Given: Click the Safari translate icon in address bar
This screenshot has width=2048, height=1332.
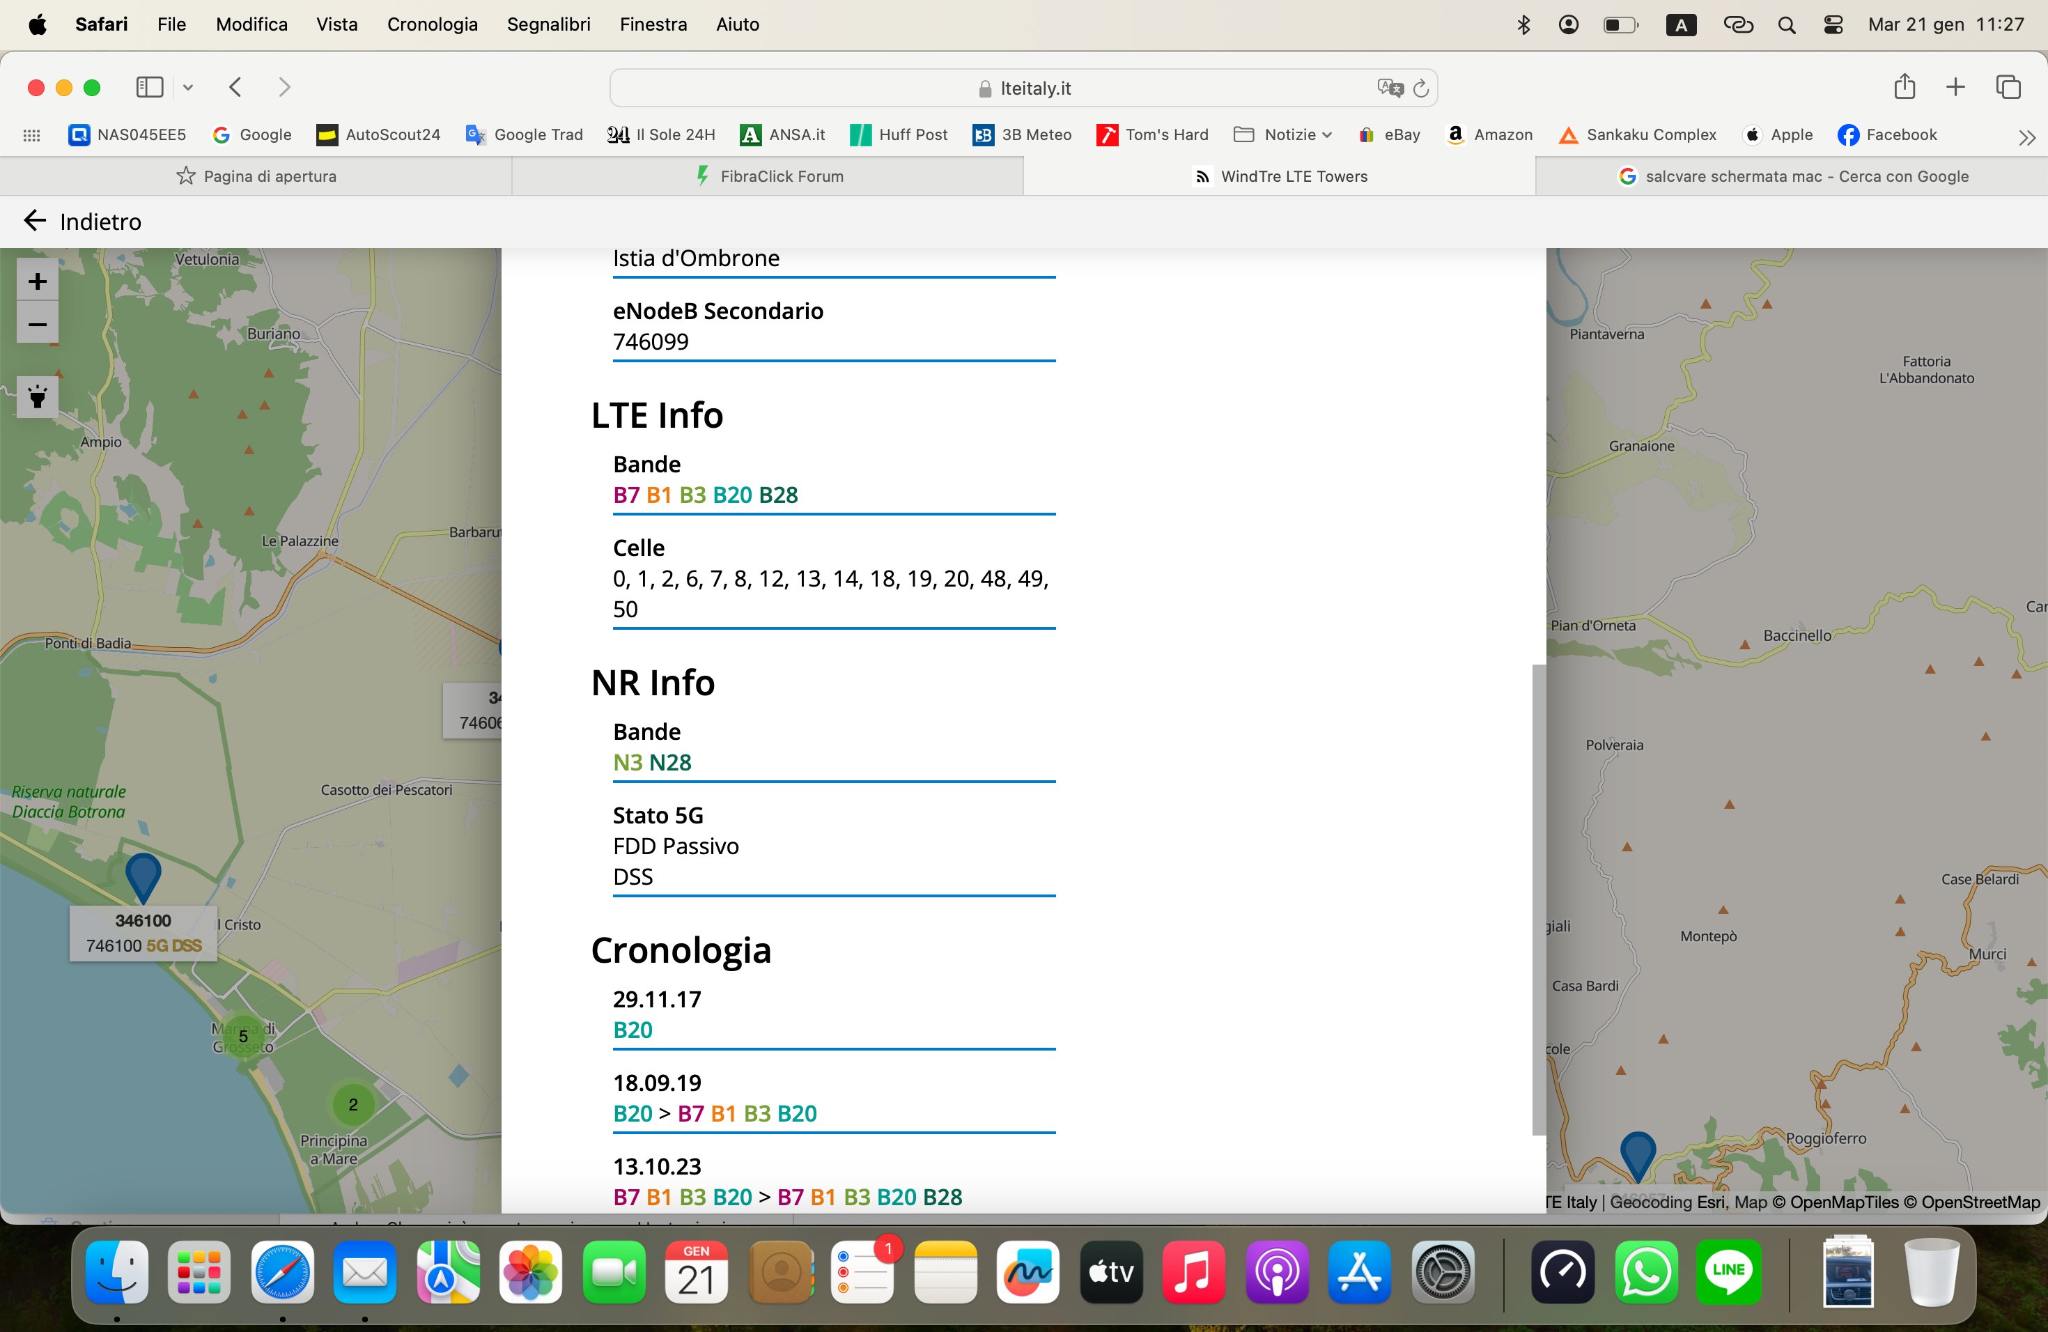Looking at the screenshot, I should point(1389,88).
